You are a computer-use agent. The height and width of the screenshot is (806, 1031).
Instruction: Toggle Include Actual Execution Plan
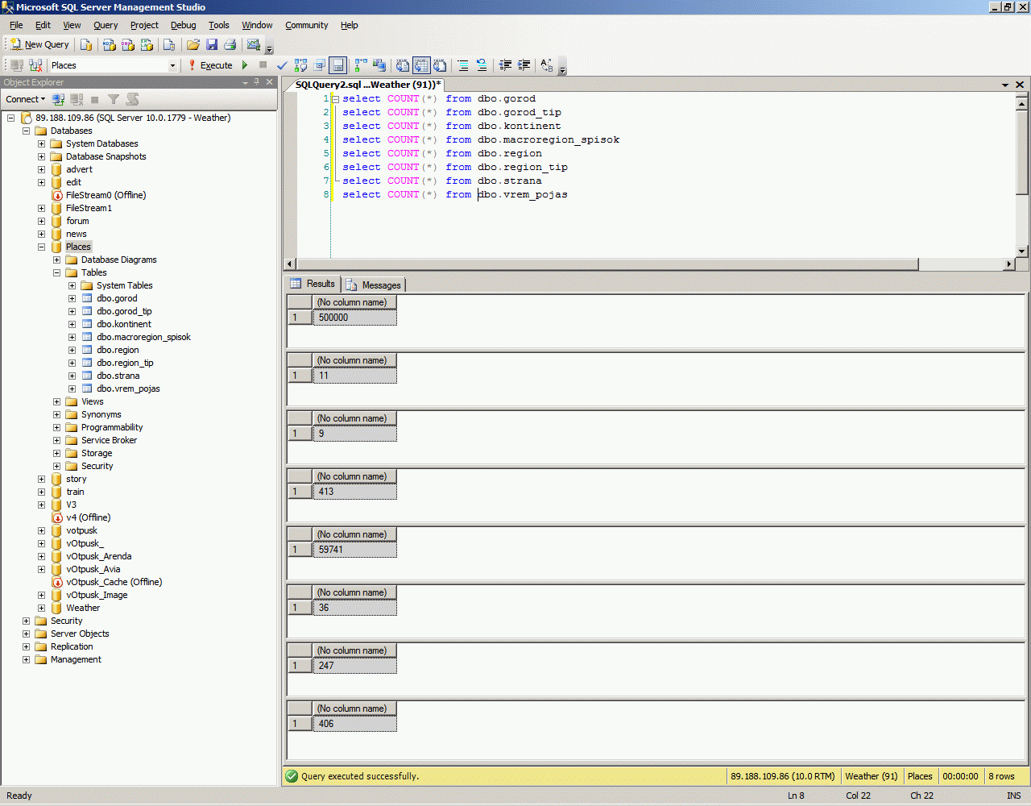pyautogui.click(x=361, y=65)
